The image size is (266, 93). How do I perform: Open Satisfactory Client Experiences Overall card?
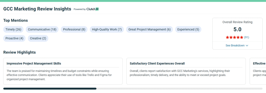tap(186, 71)
